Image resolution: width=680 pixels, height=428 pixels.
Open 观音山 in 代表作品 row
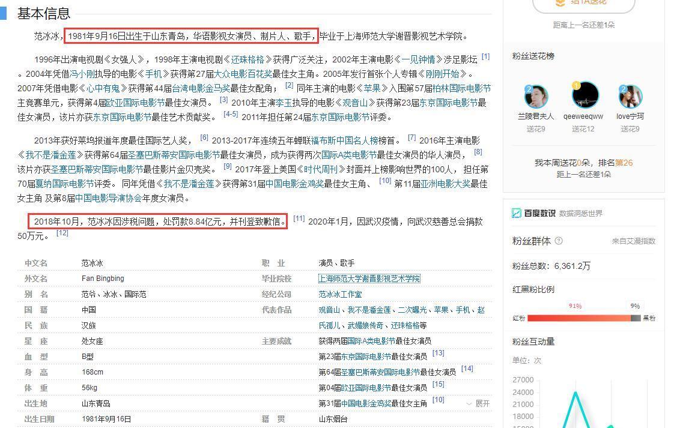(329, 310)
